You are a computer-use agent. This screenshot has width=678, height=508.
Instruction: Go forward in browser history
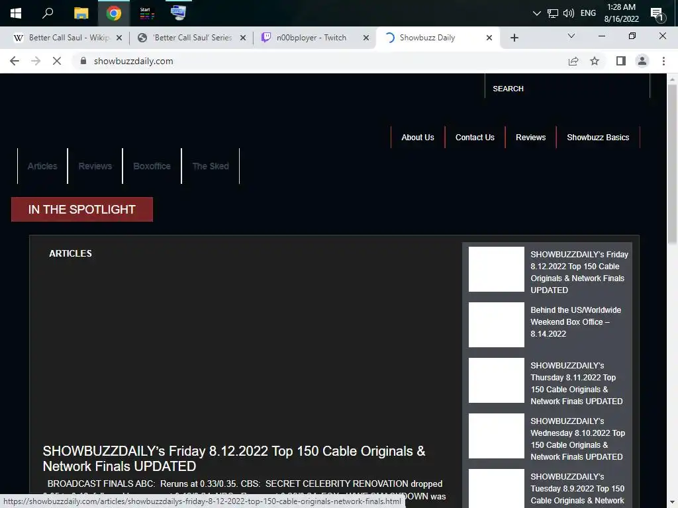pyautogui.click(x=36, y=61)
